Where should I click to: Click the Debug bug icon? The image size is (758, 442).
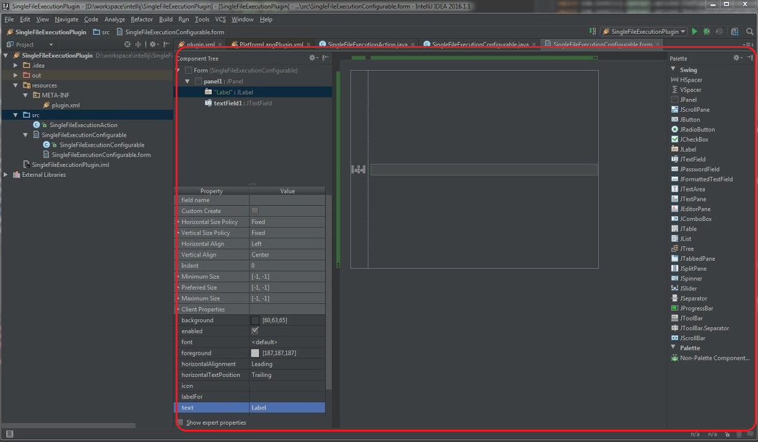(706, 31)
